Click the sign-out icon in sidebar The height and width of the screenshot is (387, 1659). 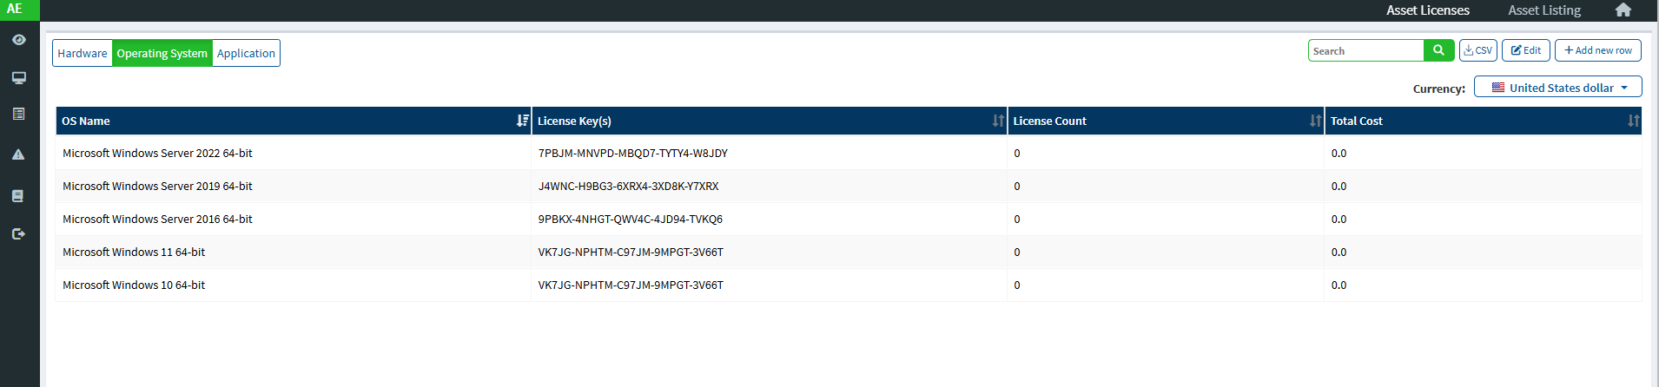19,233
